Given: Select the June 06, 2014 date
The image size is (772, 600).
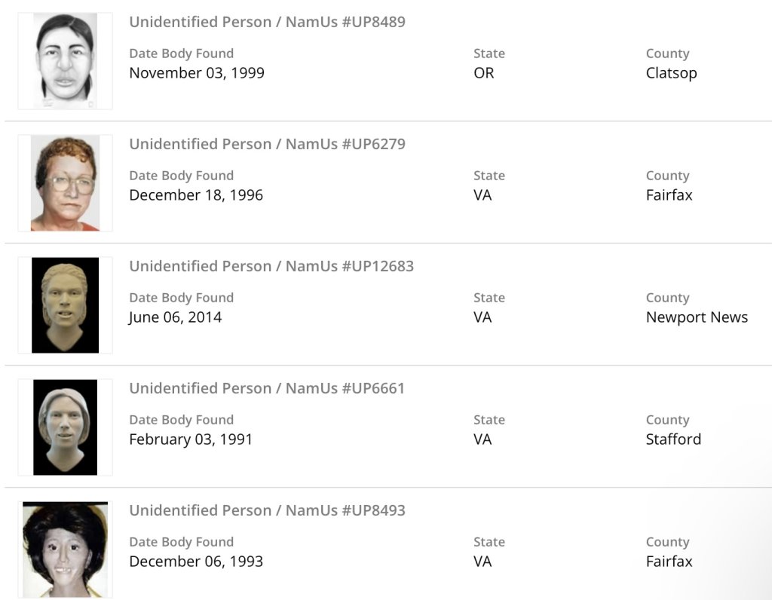Looking at the screenshot, I should 175,317.
